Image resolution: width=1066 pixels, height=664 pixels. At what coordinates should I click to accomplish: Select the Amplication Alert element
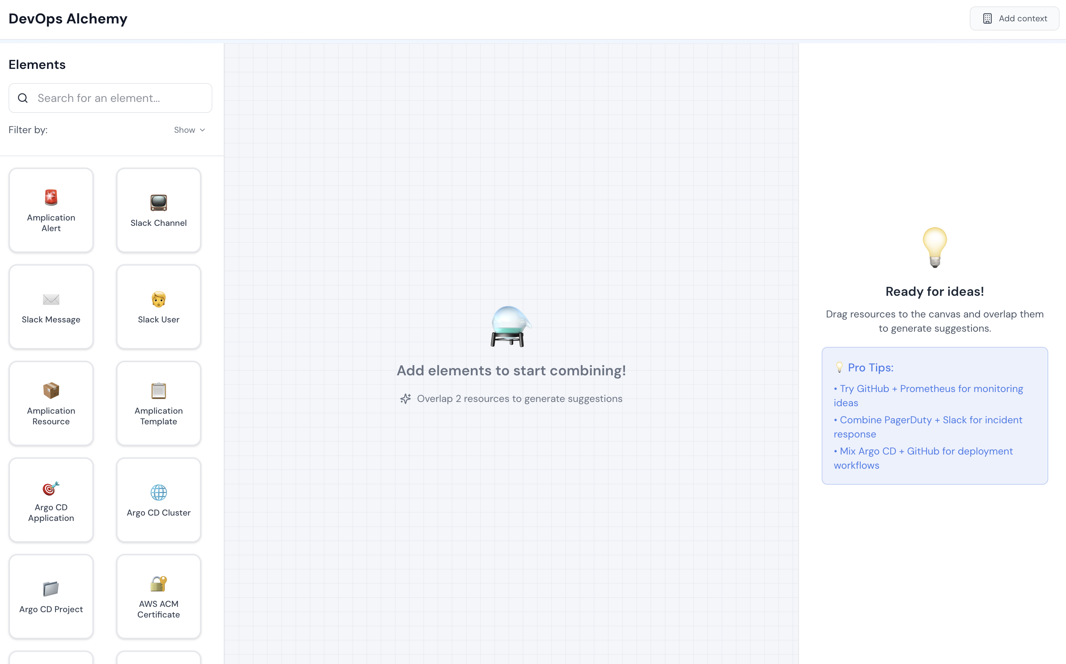click(x=51, y=210)
